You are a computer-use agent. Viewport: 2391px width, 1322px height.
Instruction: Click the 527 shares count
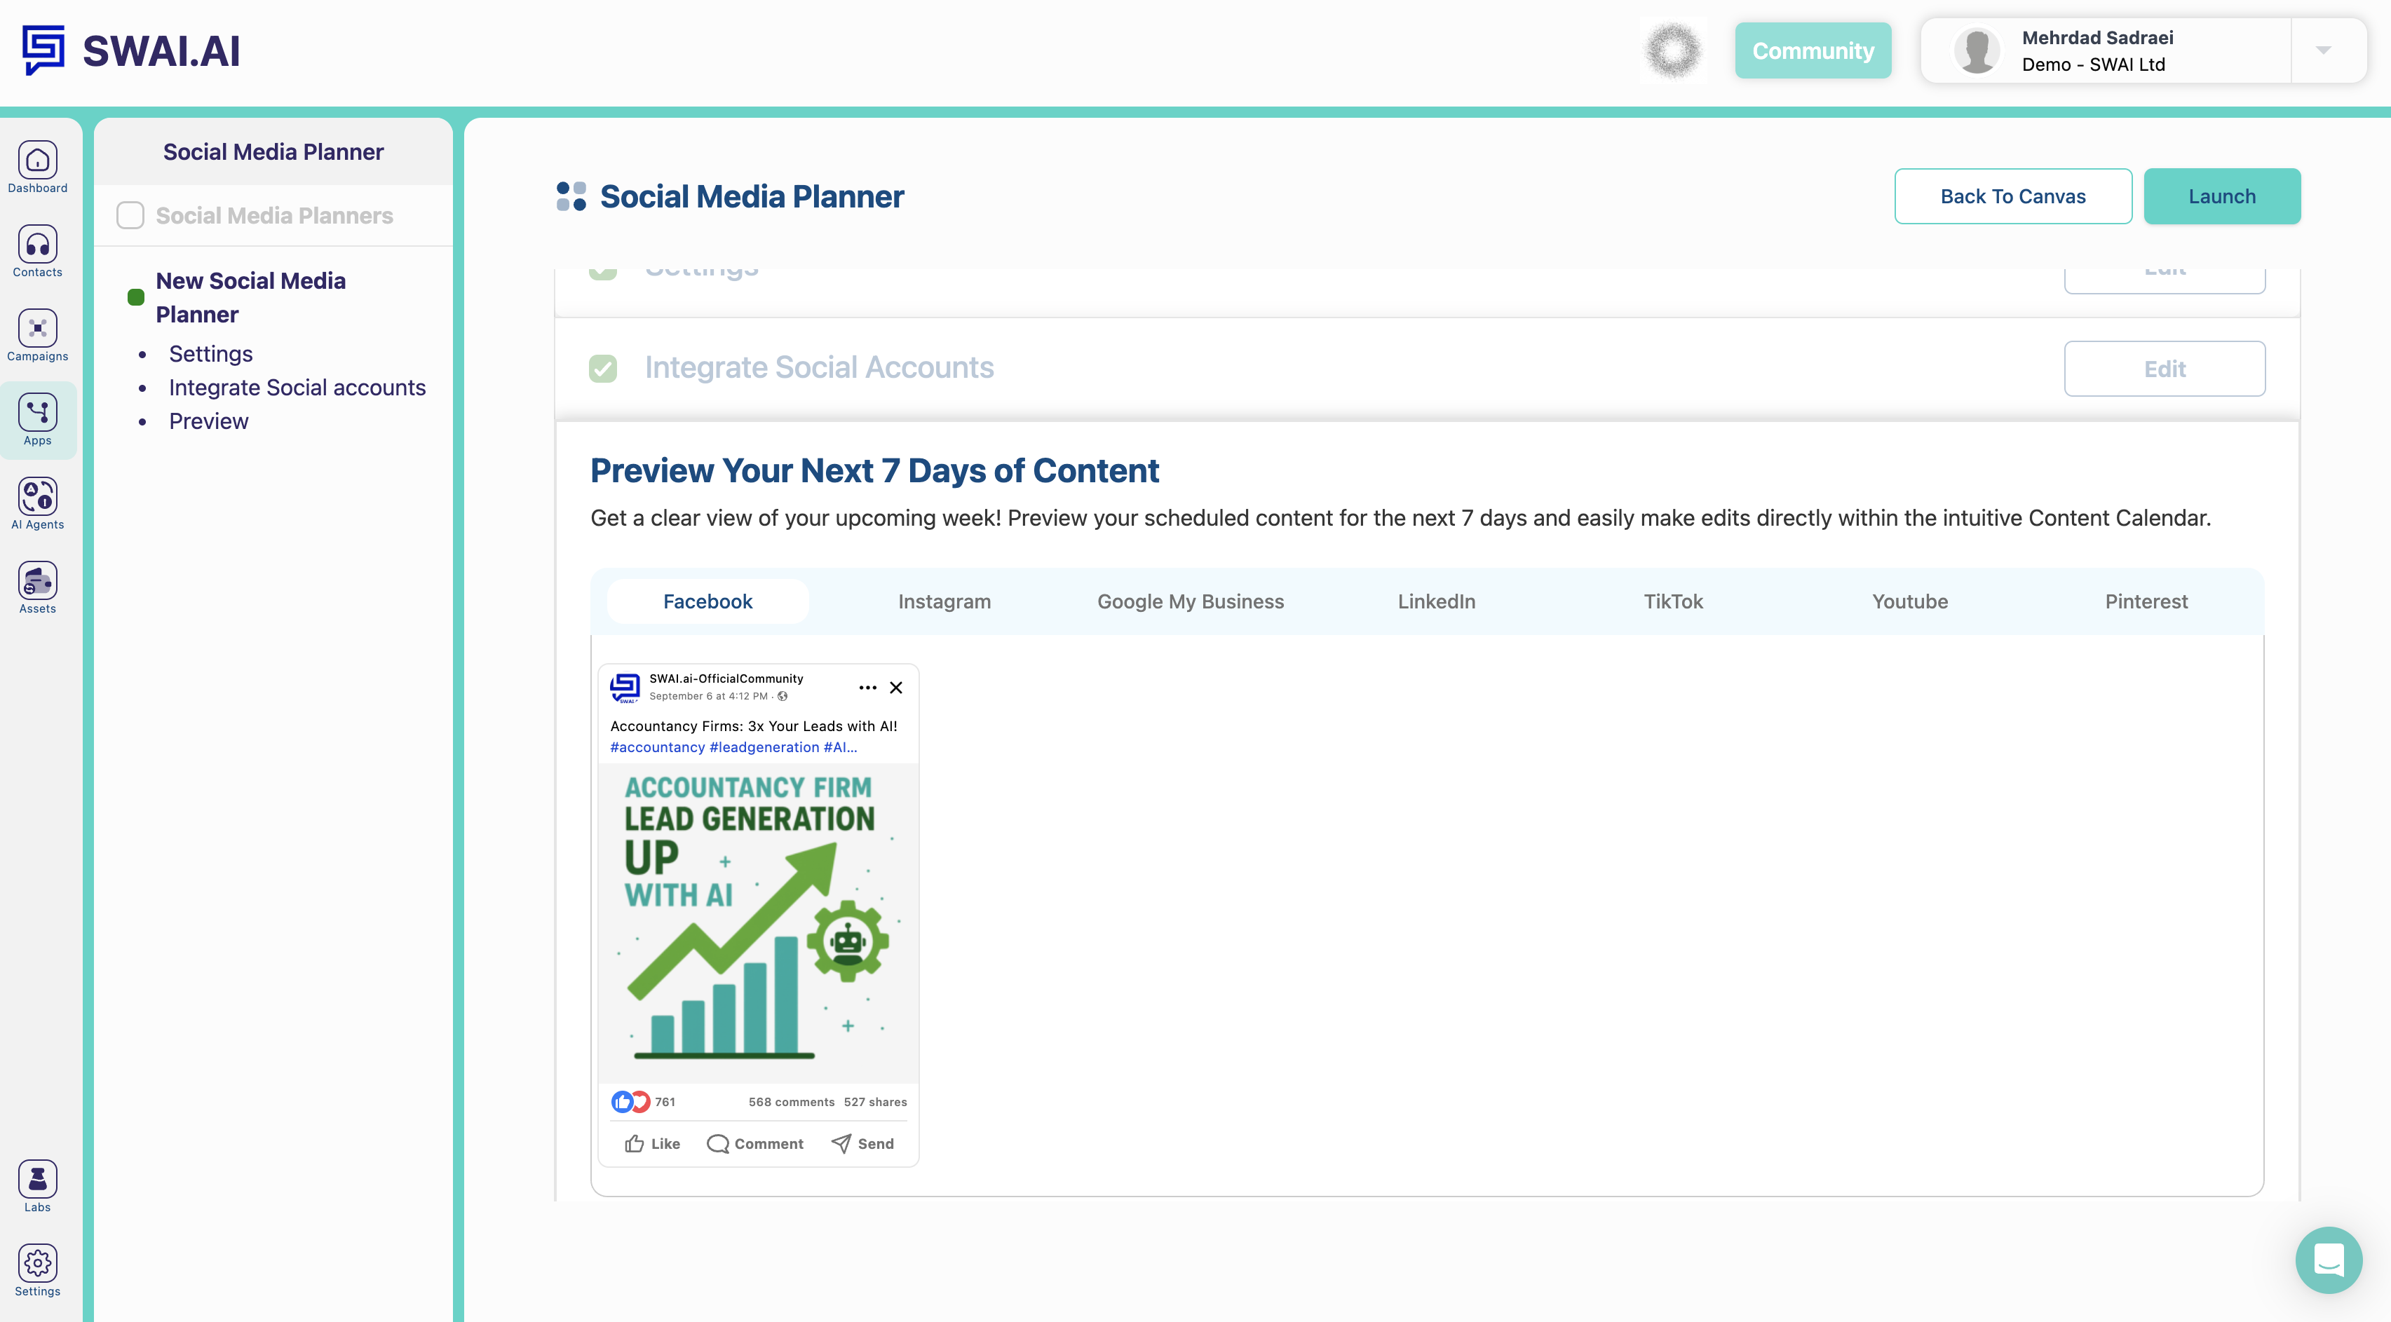(x=875, y=1101)
